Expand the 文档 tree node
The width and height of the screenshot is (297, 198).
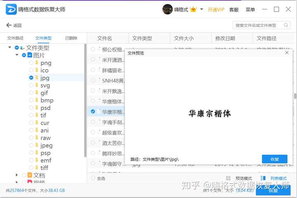point(16,175)
